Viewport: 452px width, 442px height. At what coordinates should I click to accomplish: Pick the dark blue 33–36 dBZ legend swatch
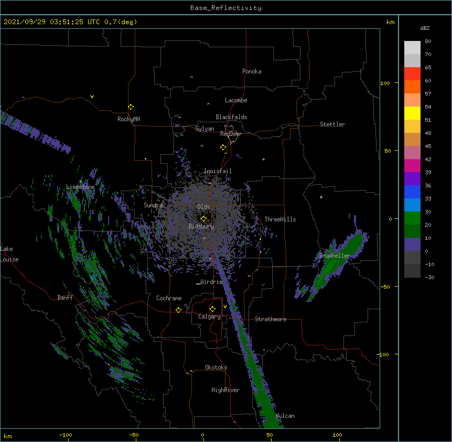coord(412,192)
